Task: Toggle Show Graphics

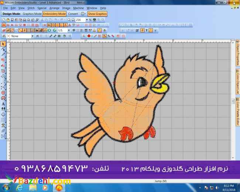Action: tap(97, 14)
